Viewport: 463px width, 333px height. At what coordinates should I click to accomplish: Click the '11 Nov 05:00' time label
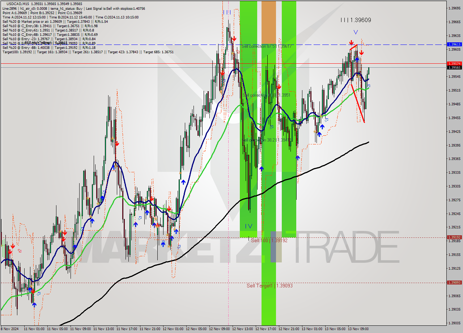pyautogui.click(x=57, y=329)
